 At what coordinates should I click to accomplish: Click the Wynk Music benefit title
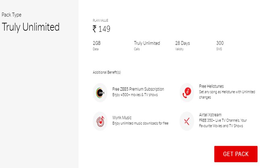122,118
